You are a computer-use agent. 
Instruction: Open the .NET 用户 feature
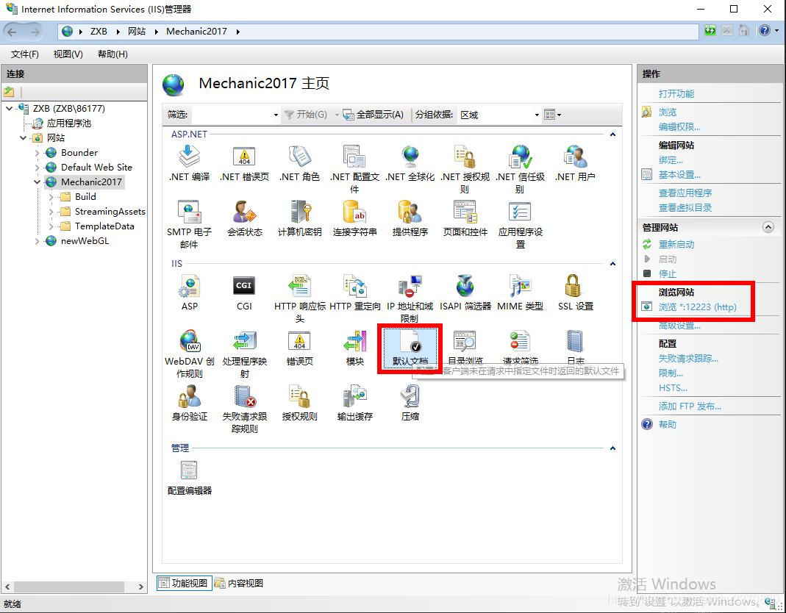coord(576,163)
